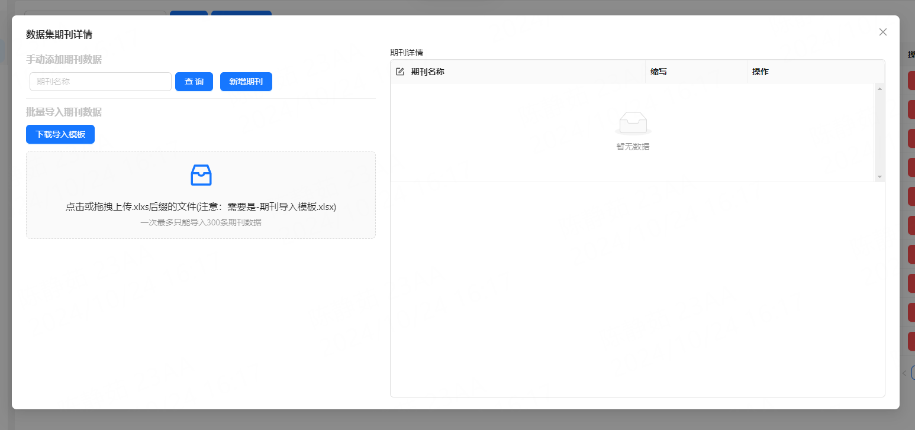The image size is (915, 430).
Task: Close the 数据集期刊详情 dialog with the X icon
Action: click(882, 32)
